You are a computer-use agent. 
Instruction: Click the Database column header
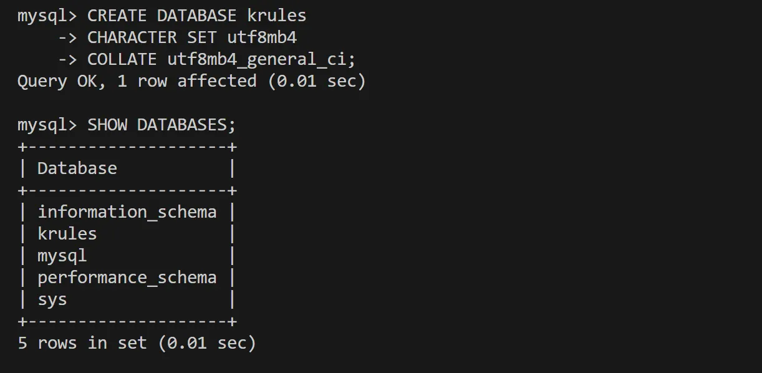77,168
